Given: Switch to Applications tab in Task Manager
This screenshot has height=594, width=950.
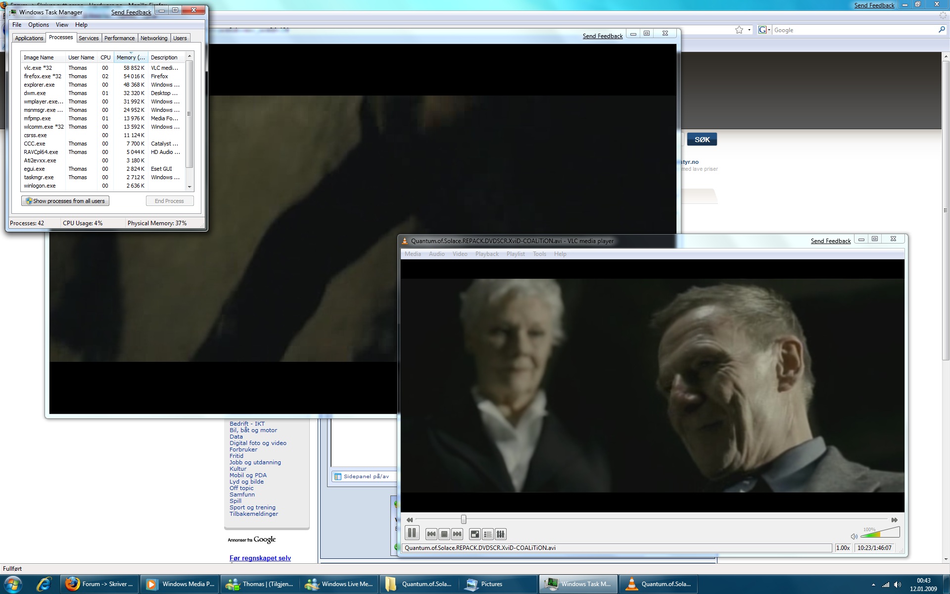Looking at the screenshot, I should coord(29,38).
